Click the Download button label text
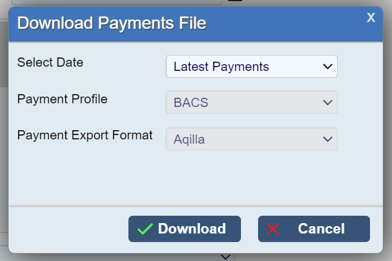 tap(191, 229)
